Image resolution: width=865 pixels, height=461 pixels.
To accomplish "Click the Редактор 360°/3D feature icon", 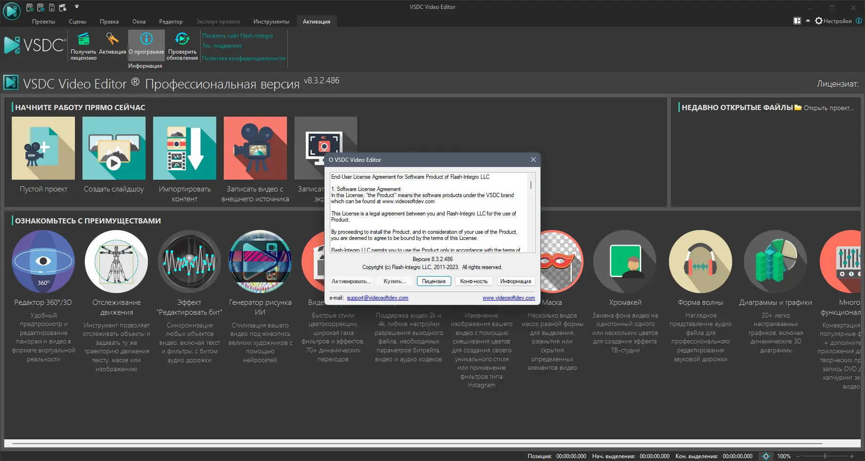I will tap(43, 262).
